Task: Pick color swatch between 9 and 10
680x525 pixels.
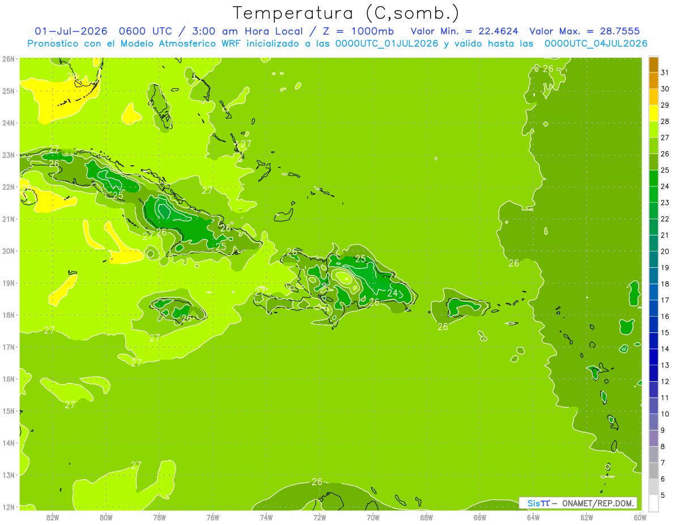Action: click(653, 422)
